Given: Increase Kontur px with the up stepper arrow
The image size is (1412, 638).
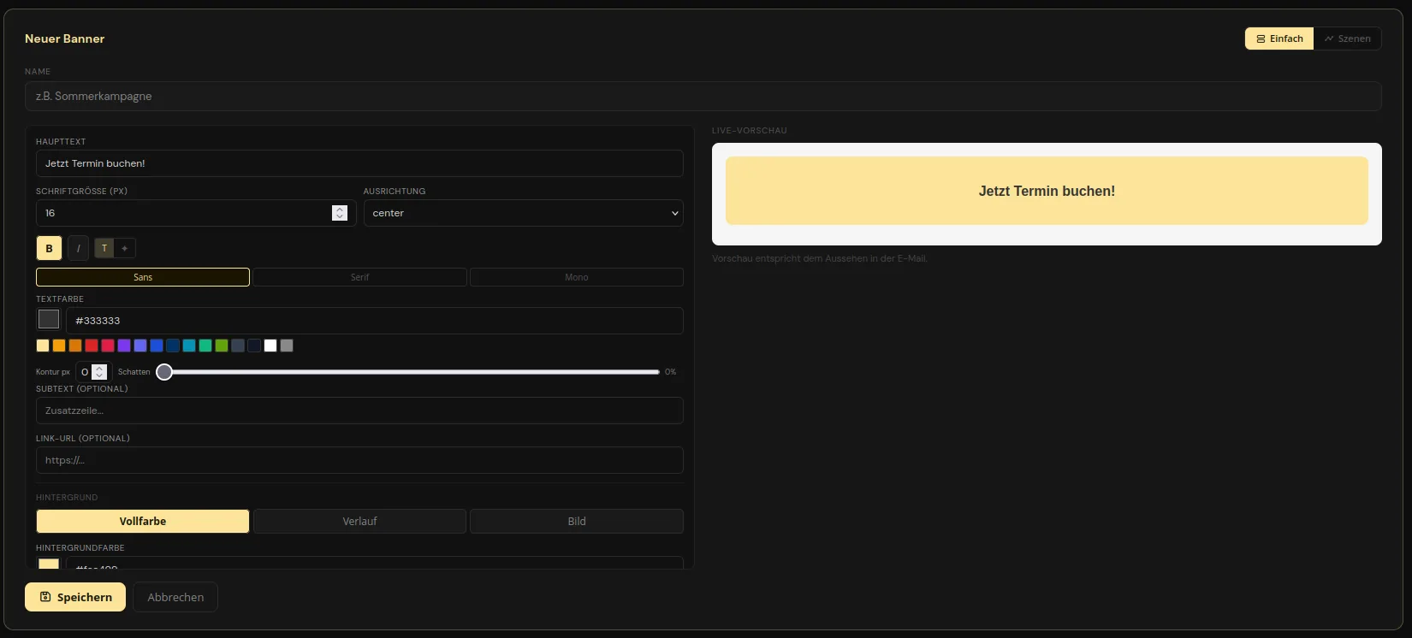Looking at the screenshot, I should tap(99, 368).
